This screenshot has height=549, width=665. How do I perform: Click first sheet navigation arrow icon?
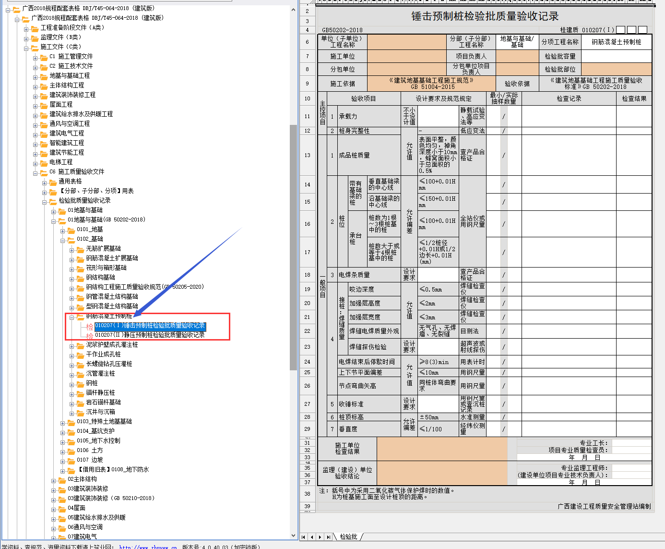tap(304, 537)
